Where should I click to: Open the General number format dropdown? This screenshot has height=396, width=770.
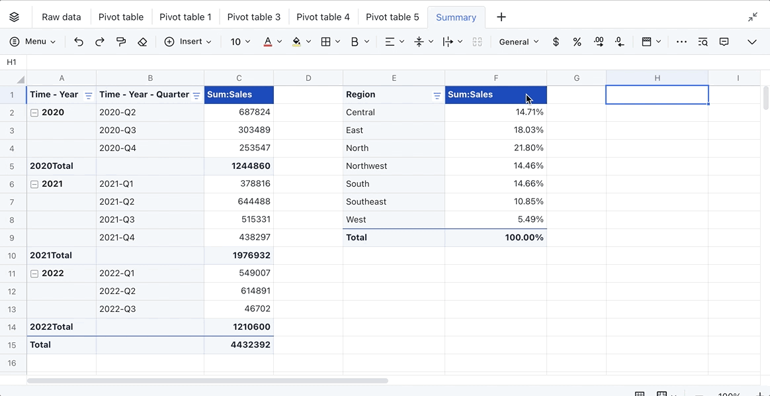(519, 42)
